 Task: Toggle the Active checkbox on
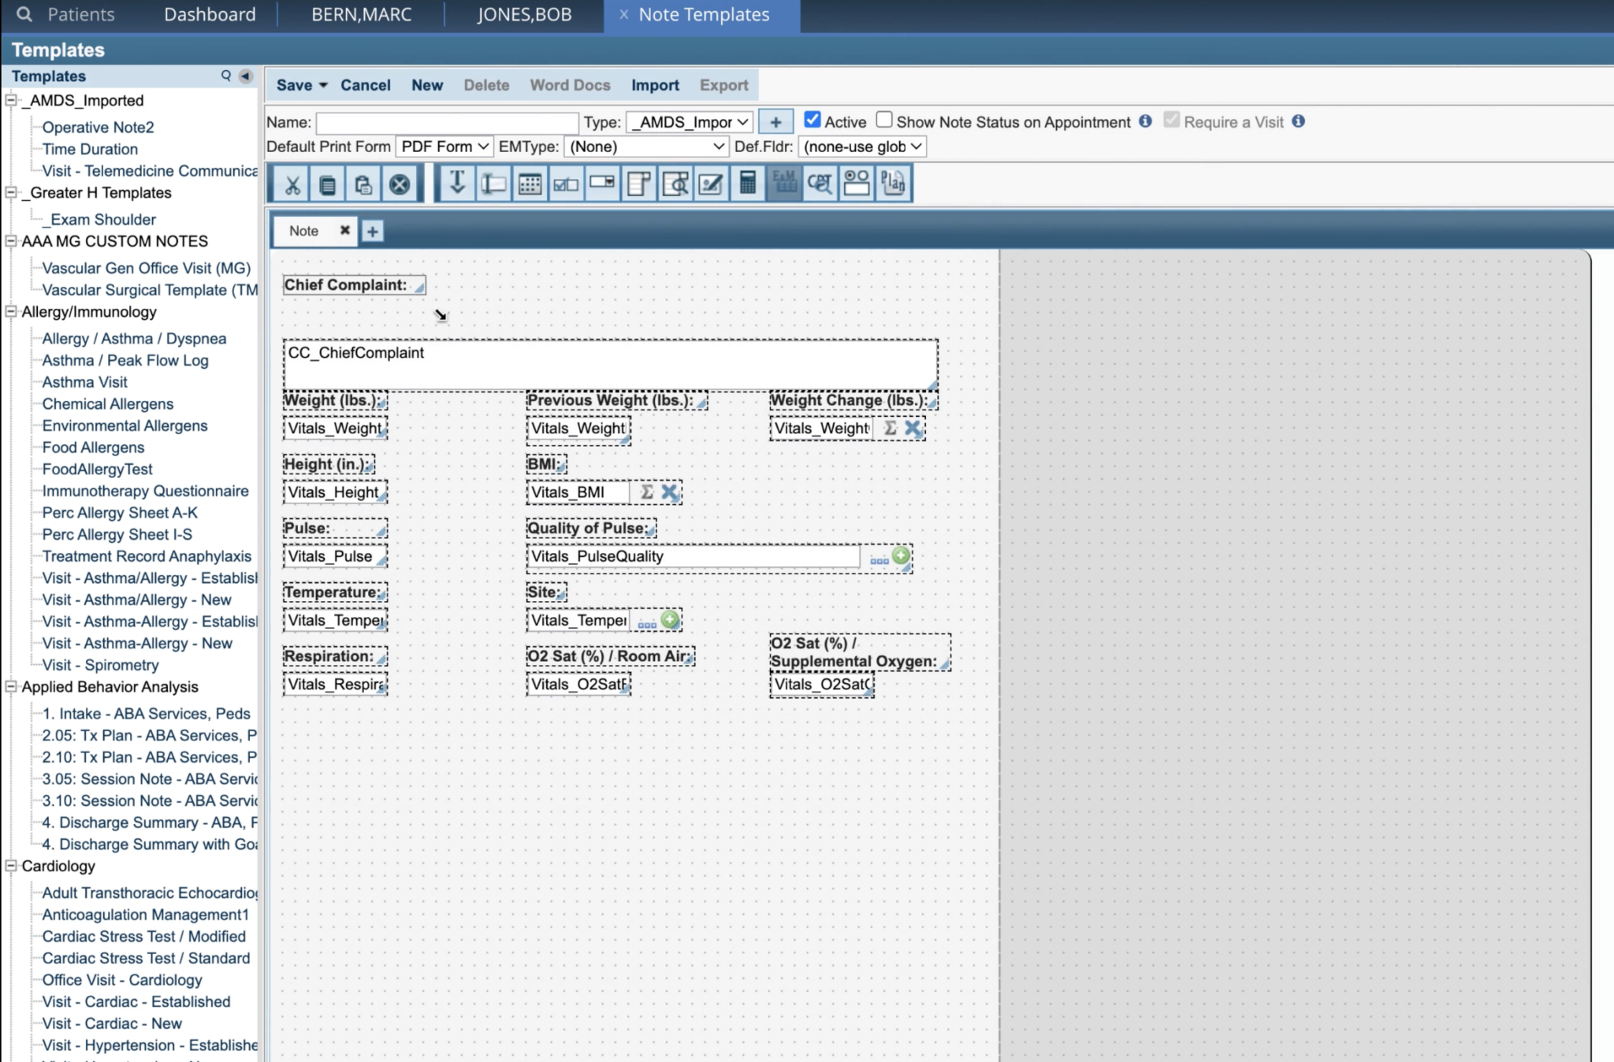click(x=812, y=120)
